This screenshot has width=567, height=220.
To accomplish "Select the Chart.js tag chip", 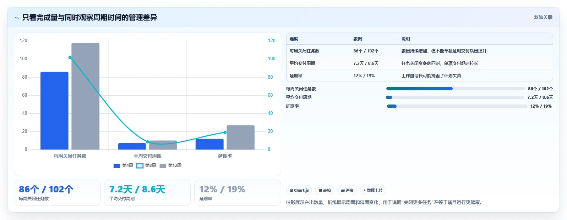I will (299, 190).
